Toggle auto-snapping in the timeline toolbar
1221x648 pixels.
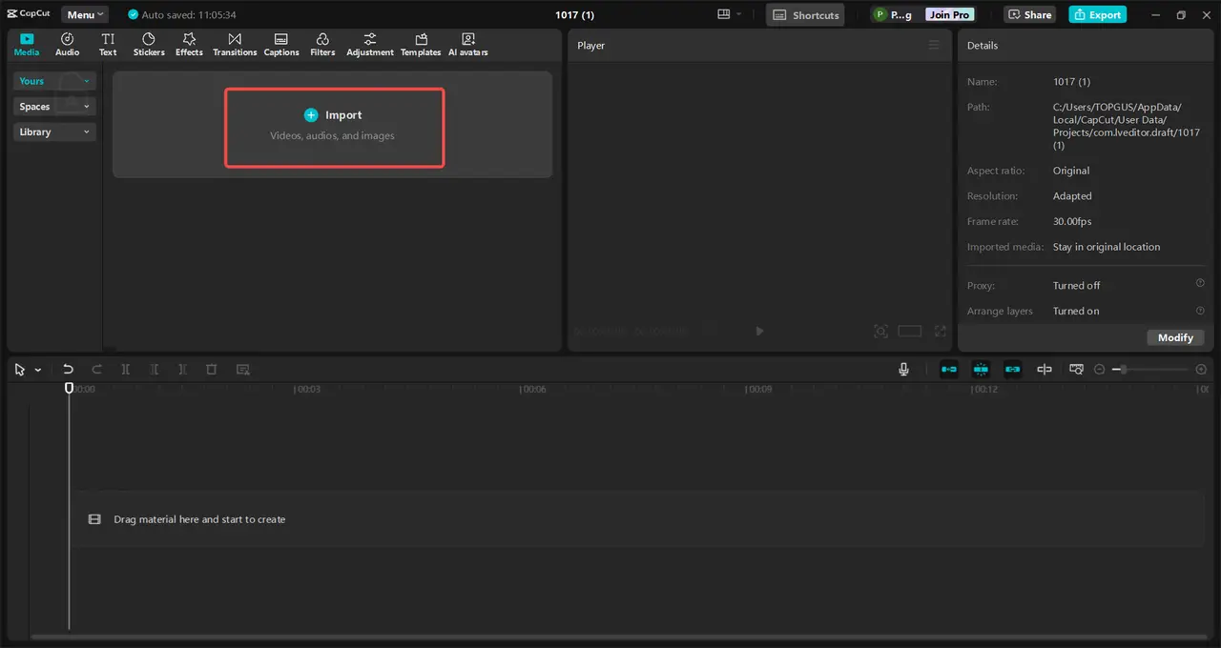[981, 369]
